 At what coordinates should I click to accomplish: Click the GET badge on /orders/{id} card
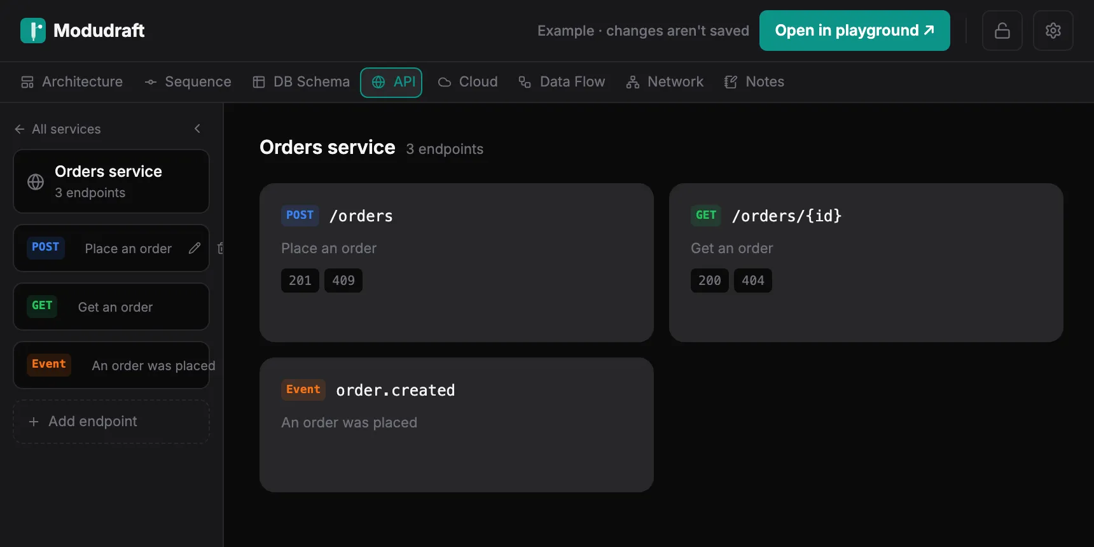click(x=706, y=216)
